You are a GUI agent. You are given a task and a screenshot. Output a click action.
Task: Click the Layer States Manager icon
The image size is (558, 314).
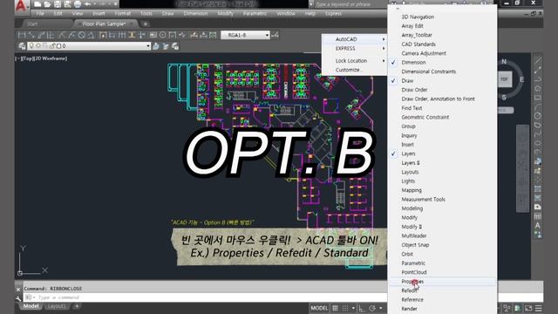(175, 46)
